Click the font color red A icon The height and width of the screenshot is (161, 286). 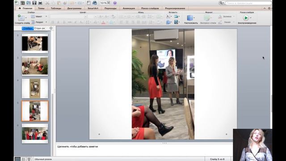(x=103, y=22)
